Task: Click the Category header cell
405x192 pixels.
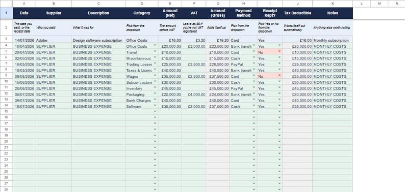Action: click(x=141, y=13)
